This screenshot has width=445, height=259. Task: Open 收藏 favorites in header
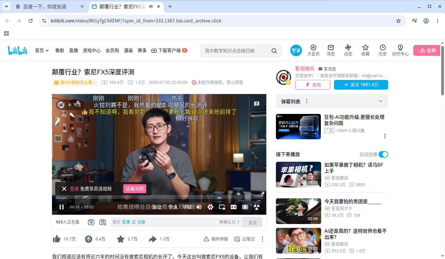coord(365,50)
